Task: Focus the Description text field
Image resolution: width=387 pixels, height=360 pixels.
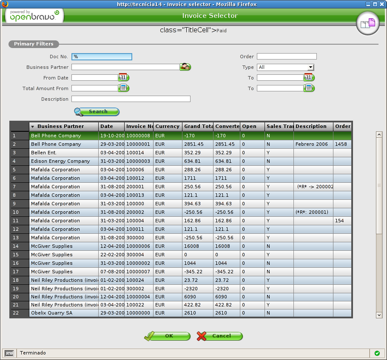Action: [131, 99]
